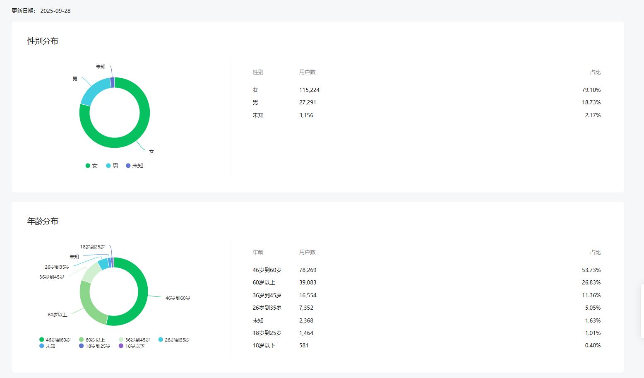Click the 未知 row label in age table
Viewport: 644px width, 378px height.
click(x=258, y=320)
